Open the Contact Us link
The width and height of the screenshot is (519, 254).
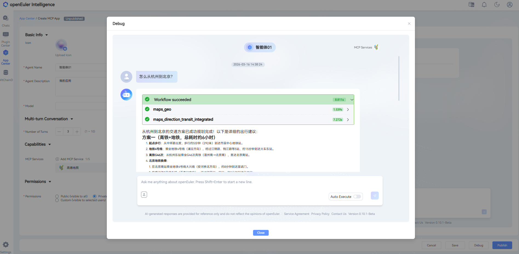(339, 214)
